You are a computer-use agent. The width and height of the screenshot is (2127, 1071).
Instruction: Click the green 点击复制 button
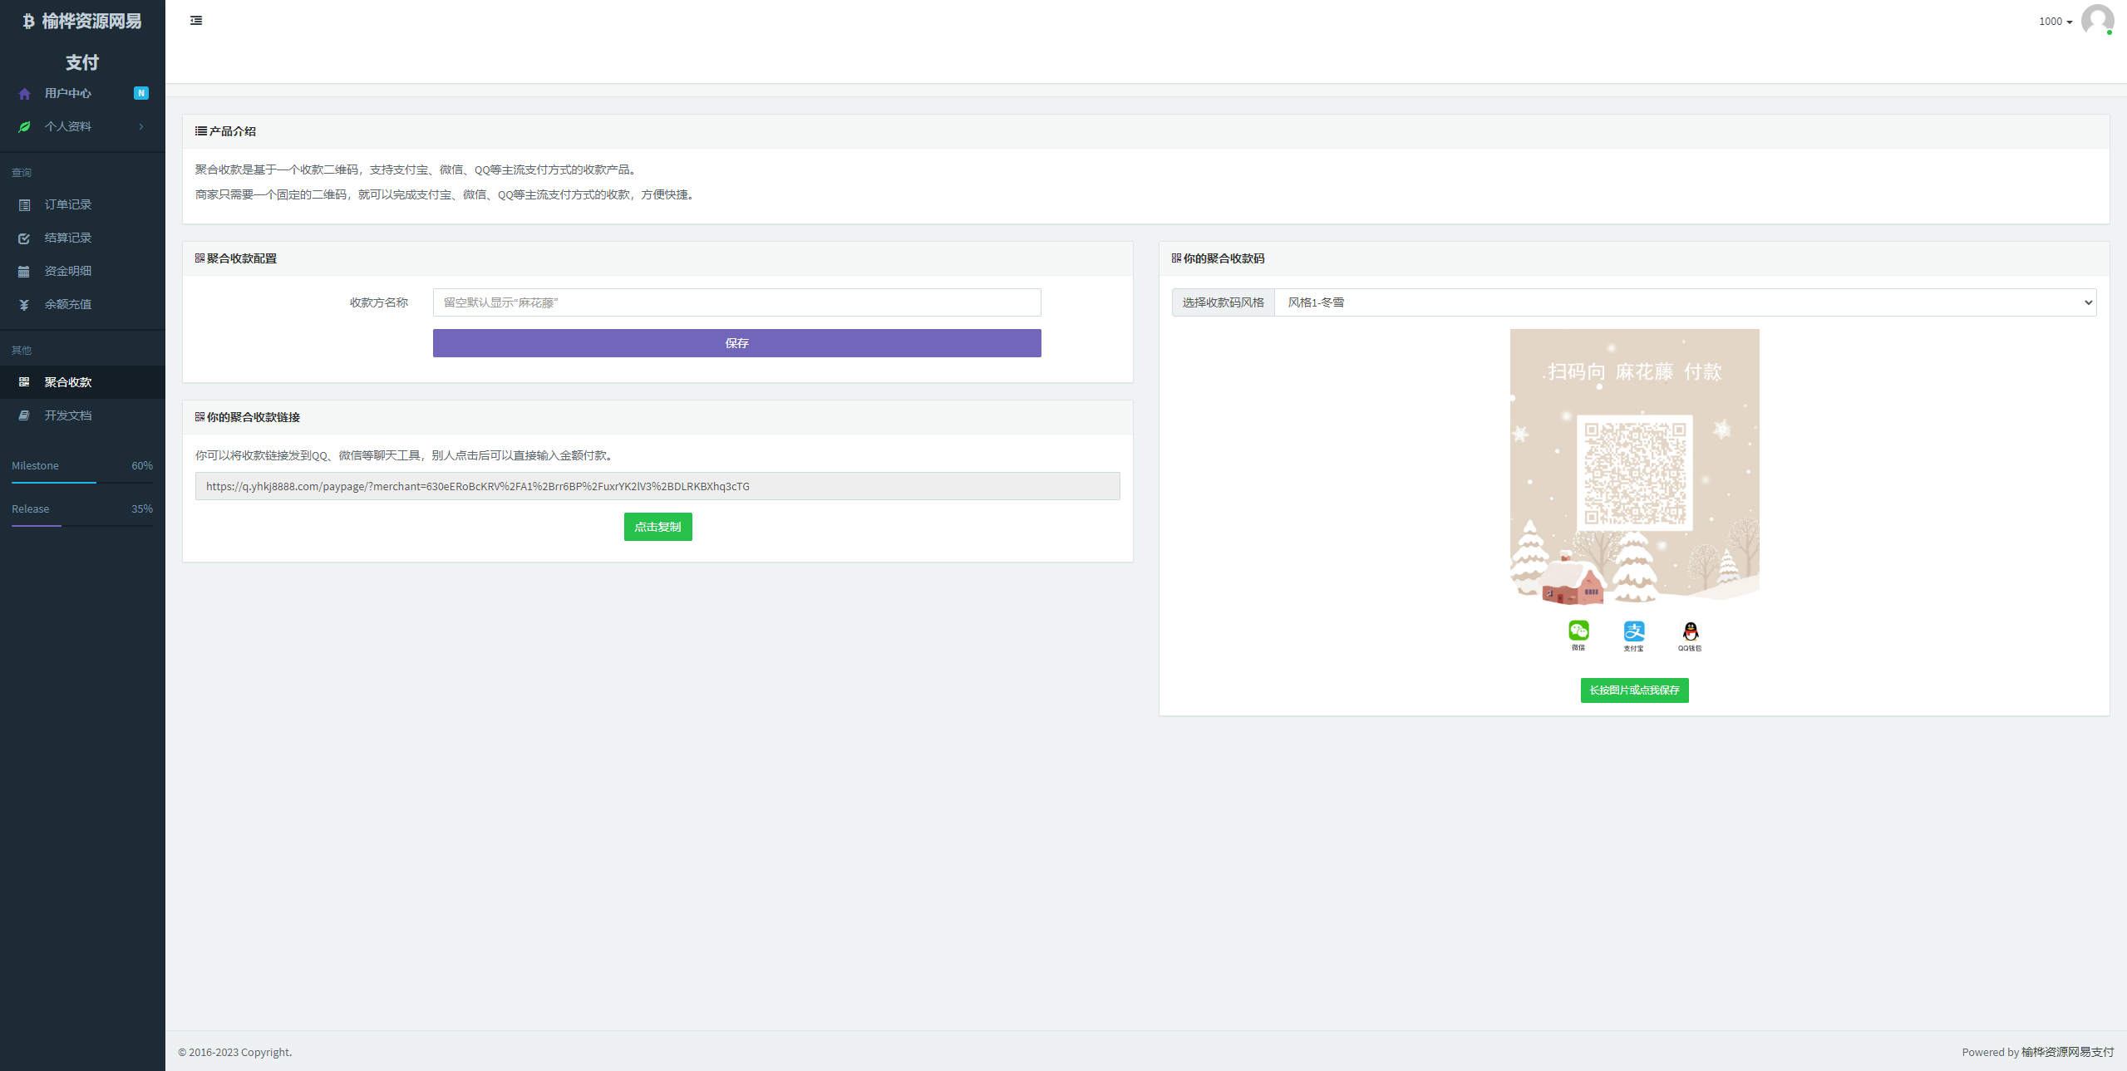pos(657,527)
